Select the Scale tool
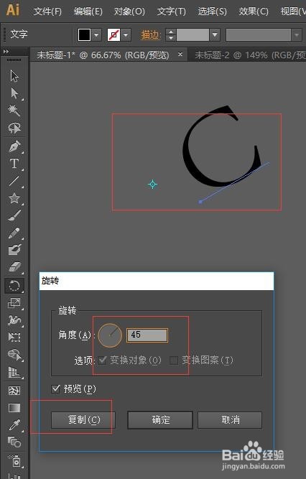Screen dimensions: 306x479 coord(14,303)
